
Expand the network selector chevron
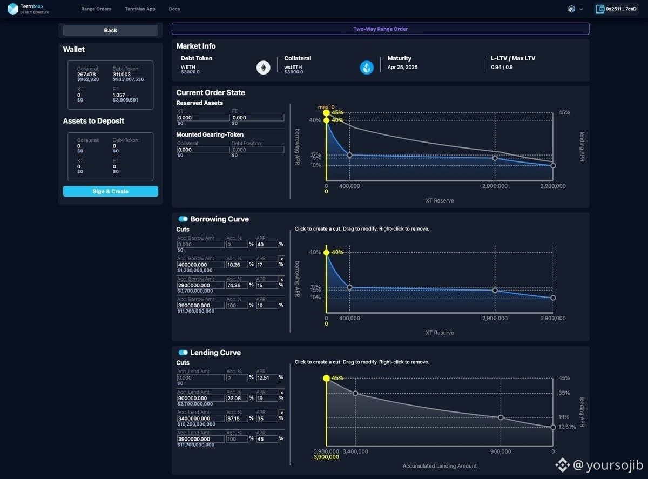coord(581,9)
